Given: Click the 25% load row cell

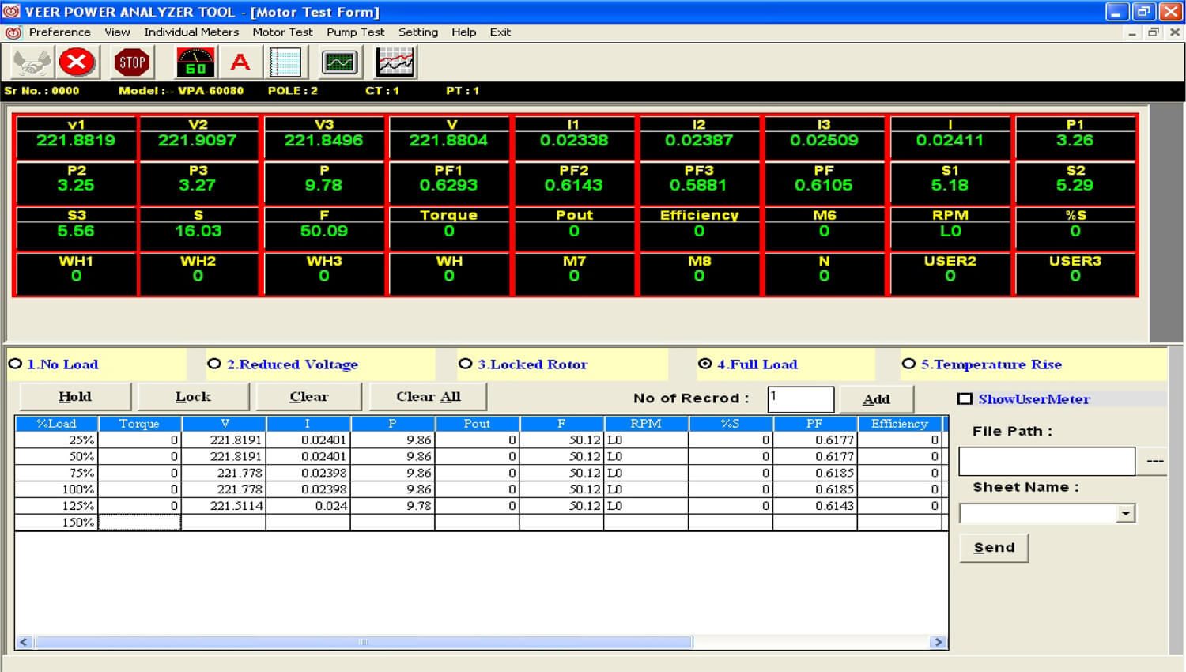Looking at the screenshot, I should click(x=56, y=440).
